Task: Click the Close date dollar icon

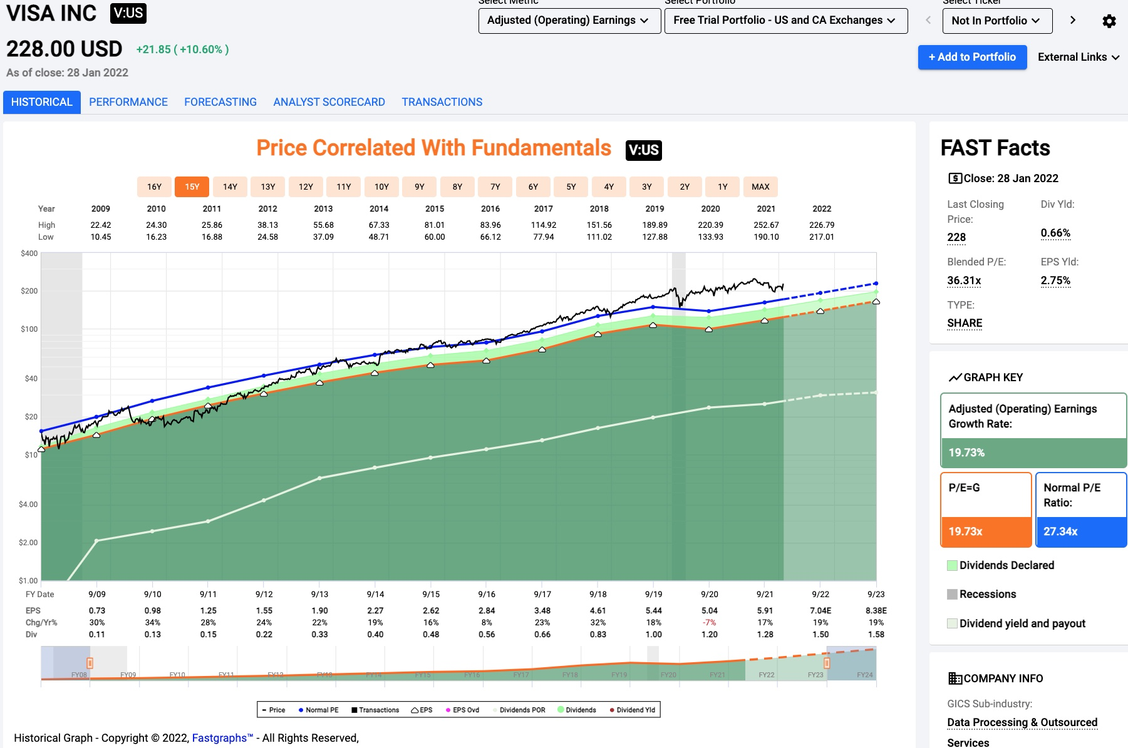Action: [x=955, y=178]
